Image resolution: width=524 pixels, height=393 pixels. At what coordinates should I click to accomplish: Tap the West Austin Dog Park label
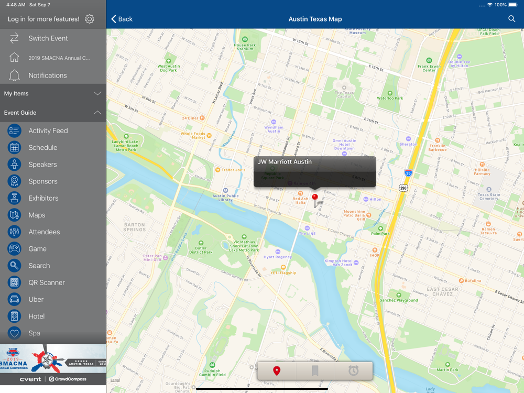pos(169,68)
